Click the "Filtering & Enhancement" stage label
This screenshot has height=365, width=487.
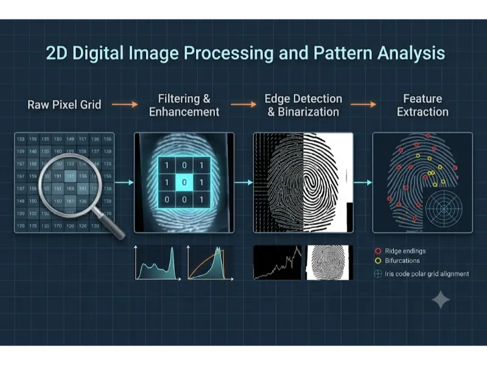point(184,105)
